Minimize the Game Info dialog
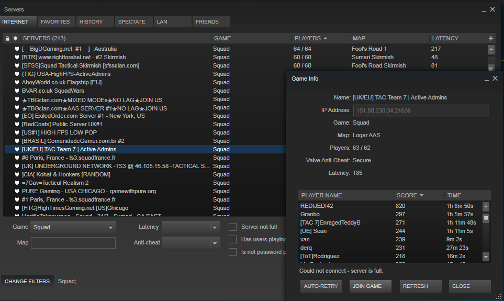Image resolution: width=504 pixels, height=301 pixels. pyautogui.click(x=486, y=79)
